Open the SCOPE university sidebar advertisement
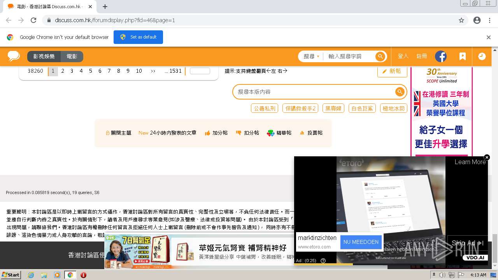 (442, 112)
